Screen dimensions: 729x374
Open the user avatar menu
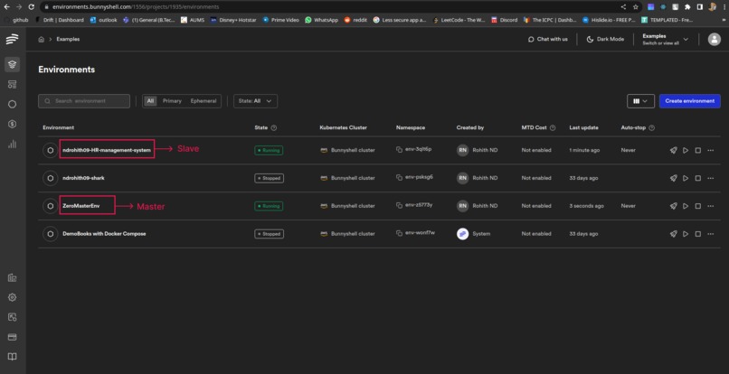tap(715, 39)
